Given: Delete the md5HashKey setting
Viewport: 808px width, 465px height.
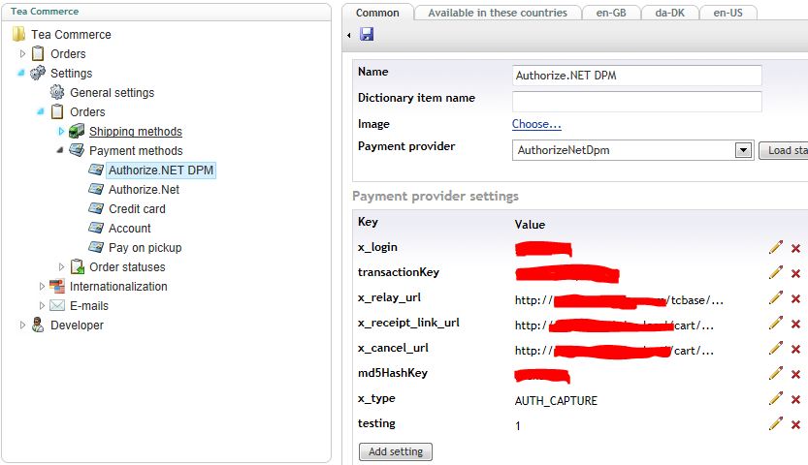Looking at the screenshot, I should tap(795, 375).
